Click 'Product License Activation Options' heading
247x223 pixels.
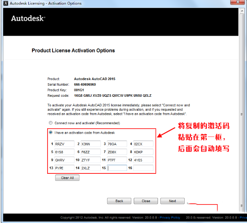pyautogui.click(x=73, y=50)
